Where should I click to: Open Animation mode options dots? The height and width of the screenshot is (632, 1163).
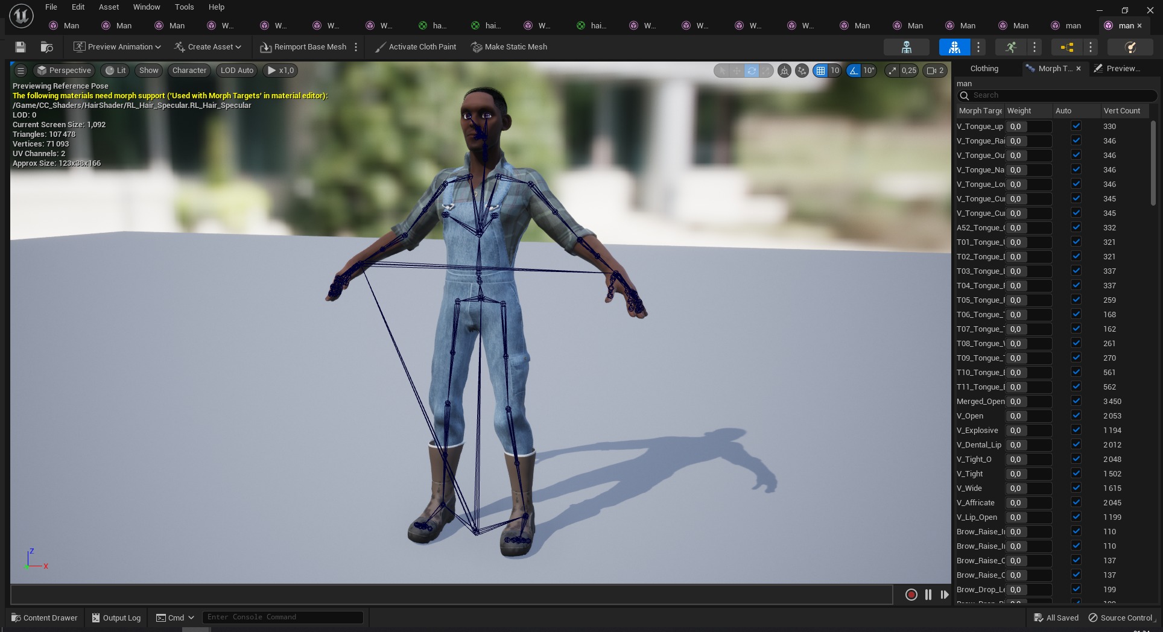point(1035,47)
